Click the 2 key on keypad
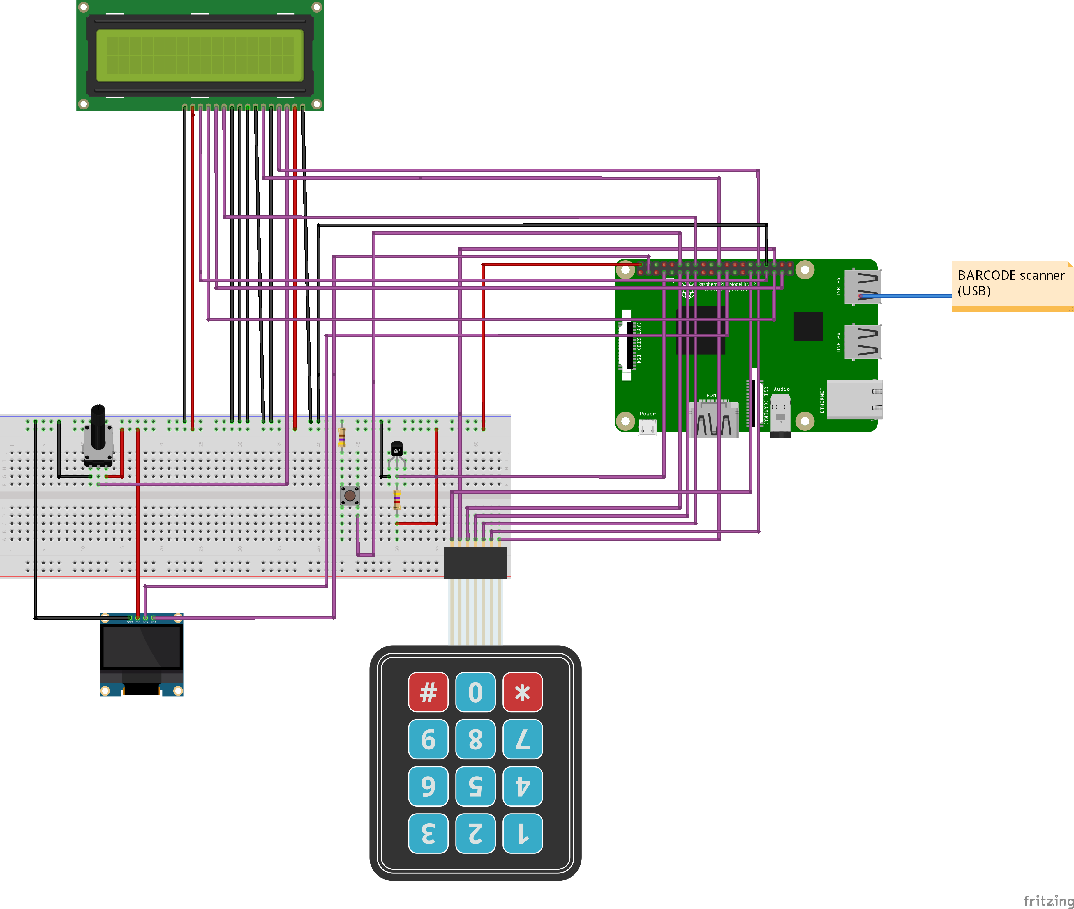The width and height of the screenshot is (1074, 909). (x=475, y=833)
